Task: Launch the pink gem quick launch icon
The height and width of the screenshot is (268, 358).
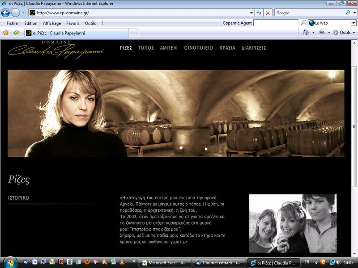Action: point(96,262)
